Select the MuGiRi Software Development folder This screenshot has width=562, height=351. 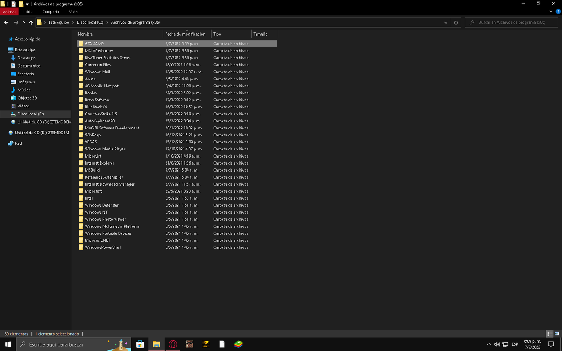point(112,128)
